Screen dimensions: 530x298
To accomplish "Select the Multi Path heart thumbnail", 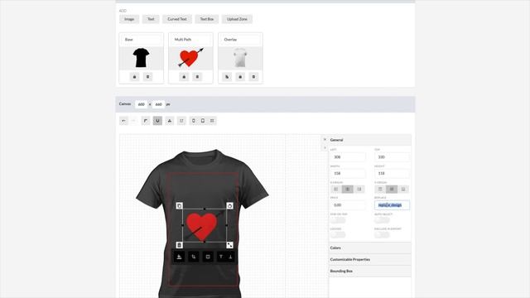I will [x=190, y=58].
